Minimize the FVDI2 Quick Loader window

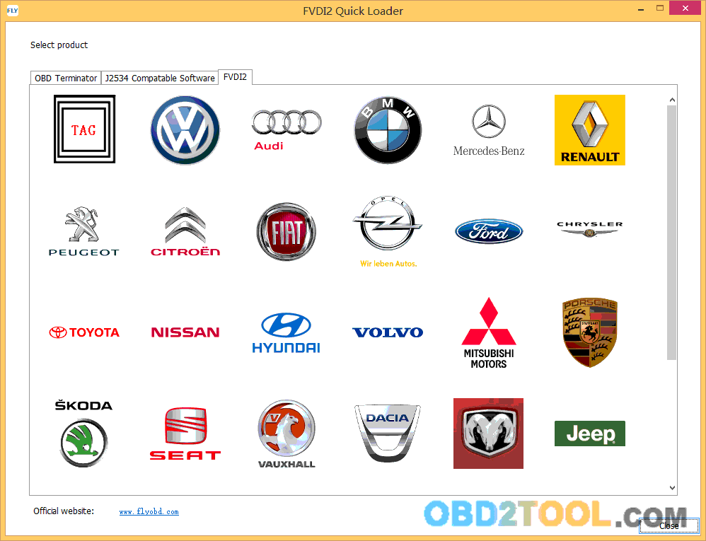tap(641, 9)
